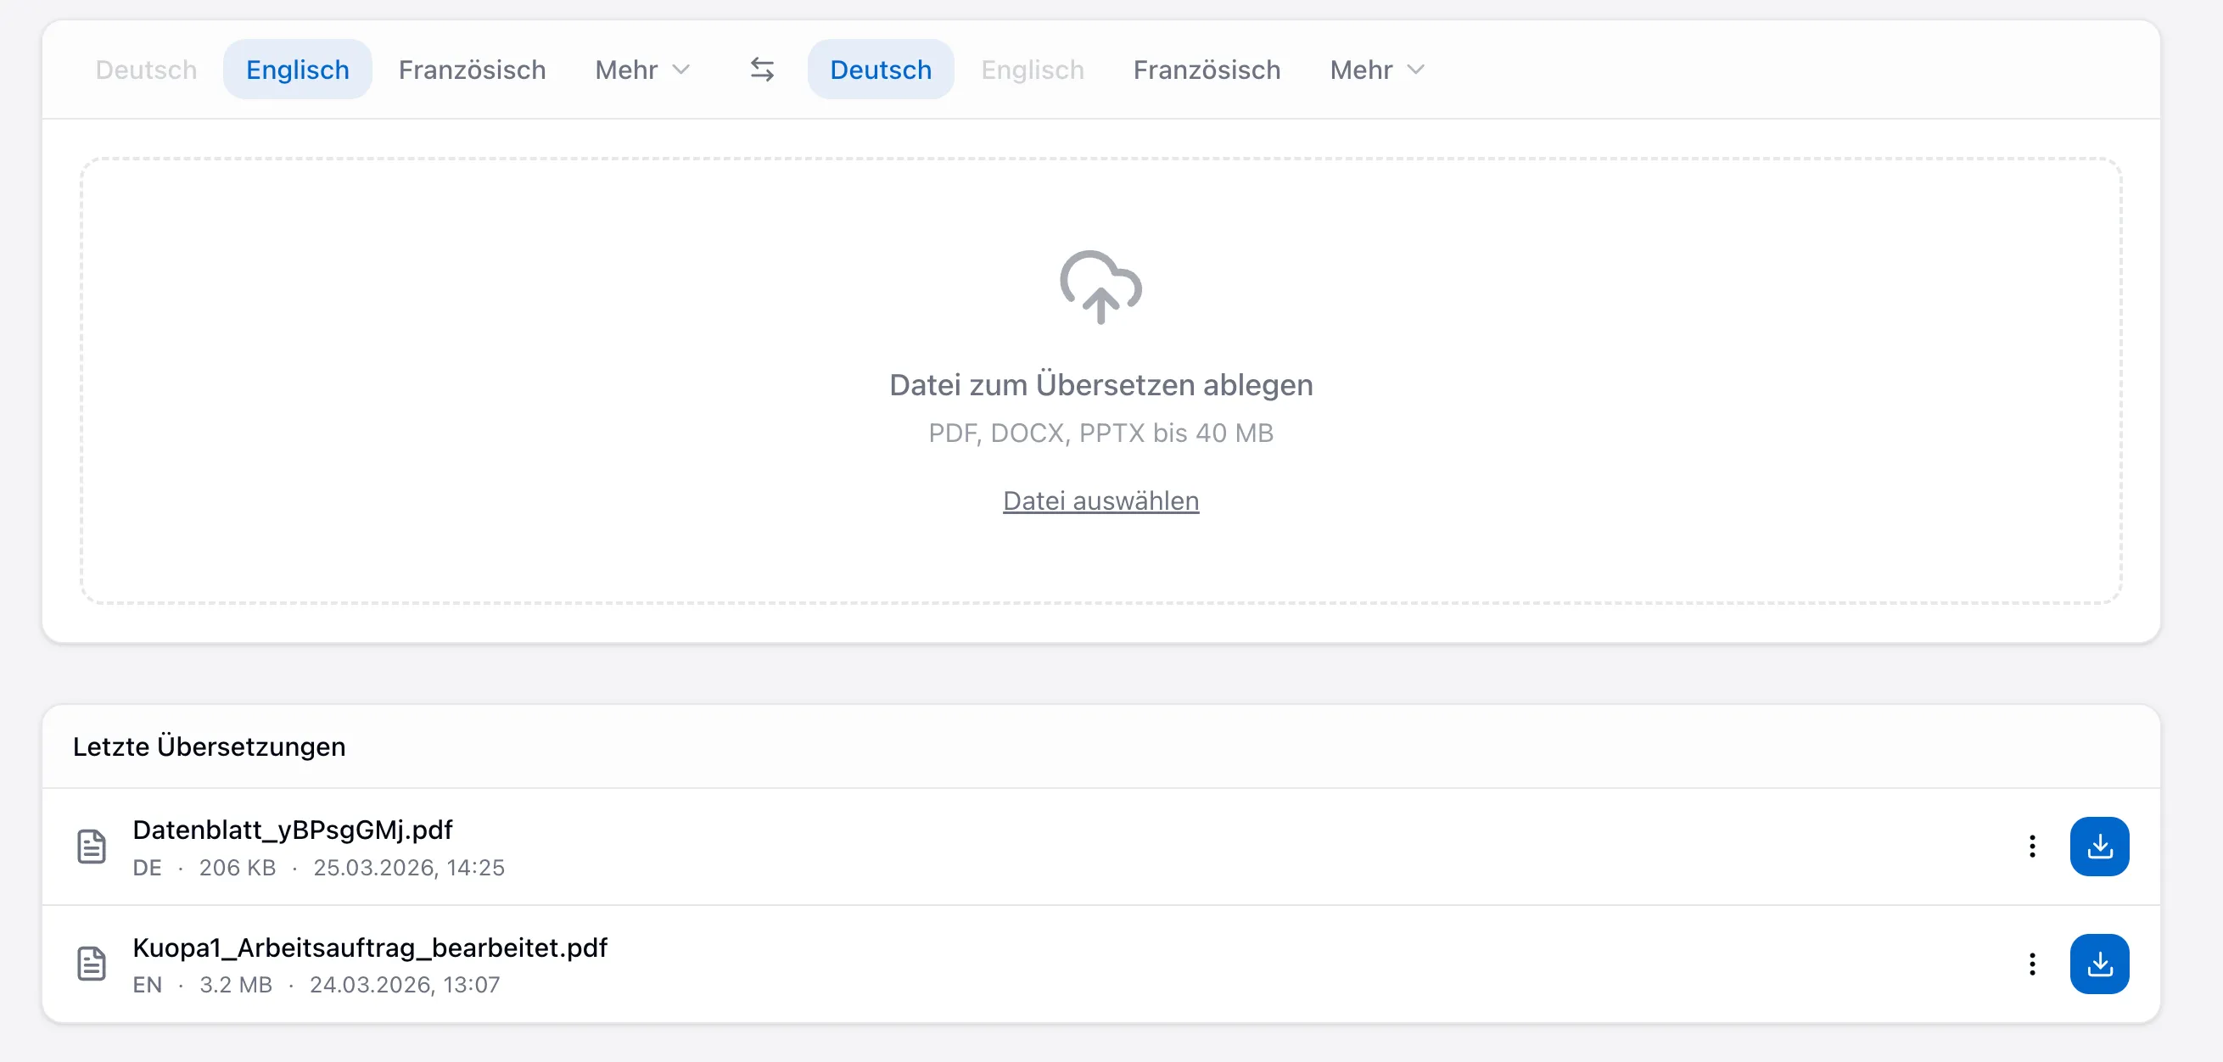Open the options menu for Kuopa1_Arbeitsauftrag_bearbeitet.pdf
Image resolution: width=2223 pixels, height=1062 pixels.
[2033, 964]
